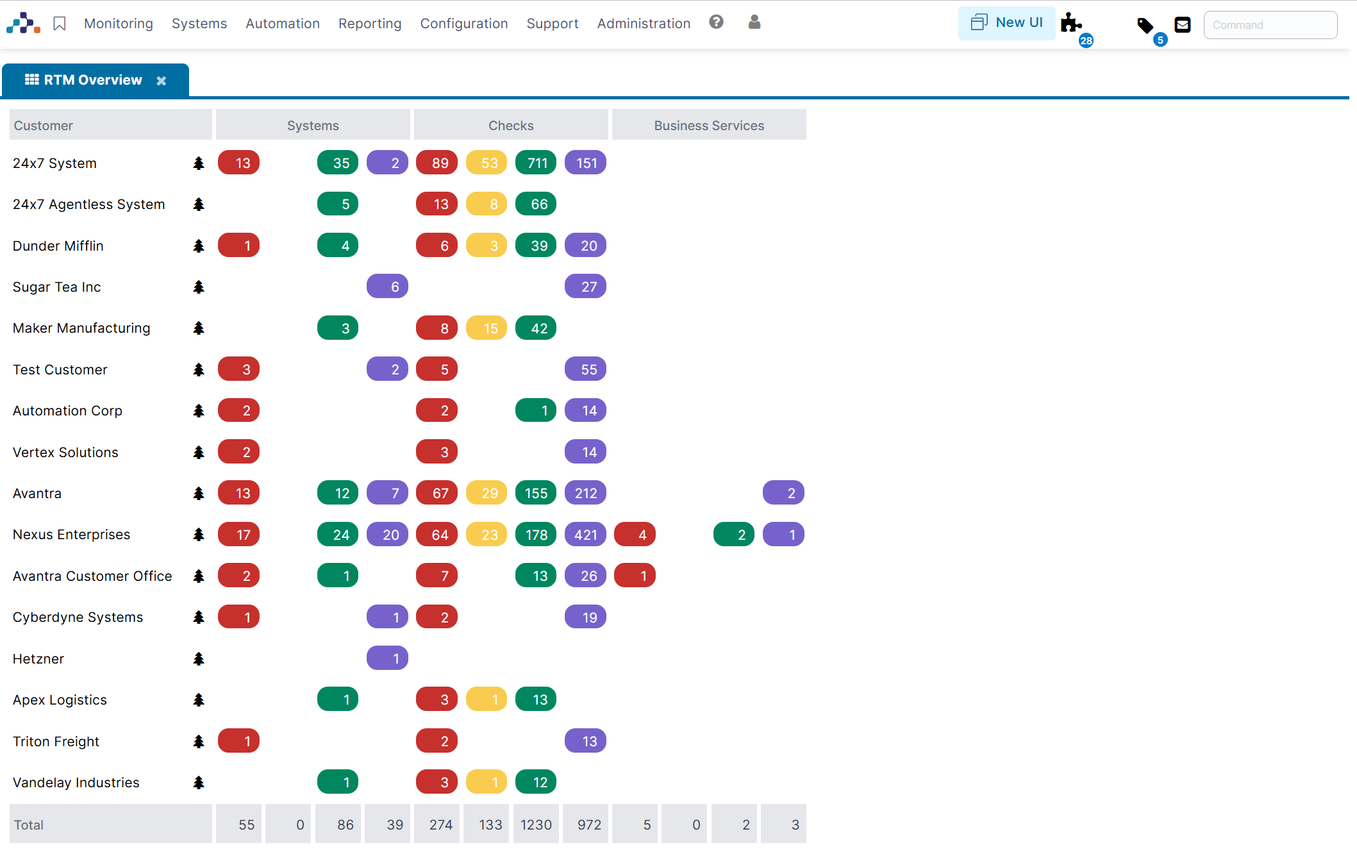
Task: Click the total value 1230
Action: click(536, 824)
